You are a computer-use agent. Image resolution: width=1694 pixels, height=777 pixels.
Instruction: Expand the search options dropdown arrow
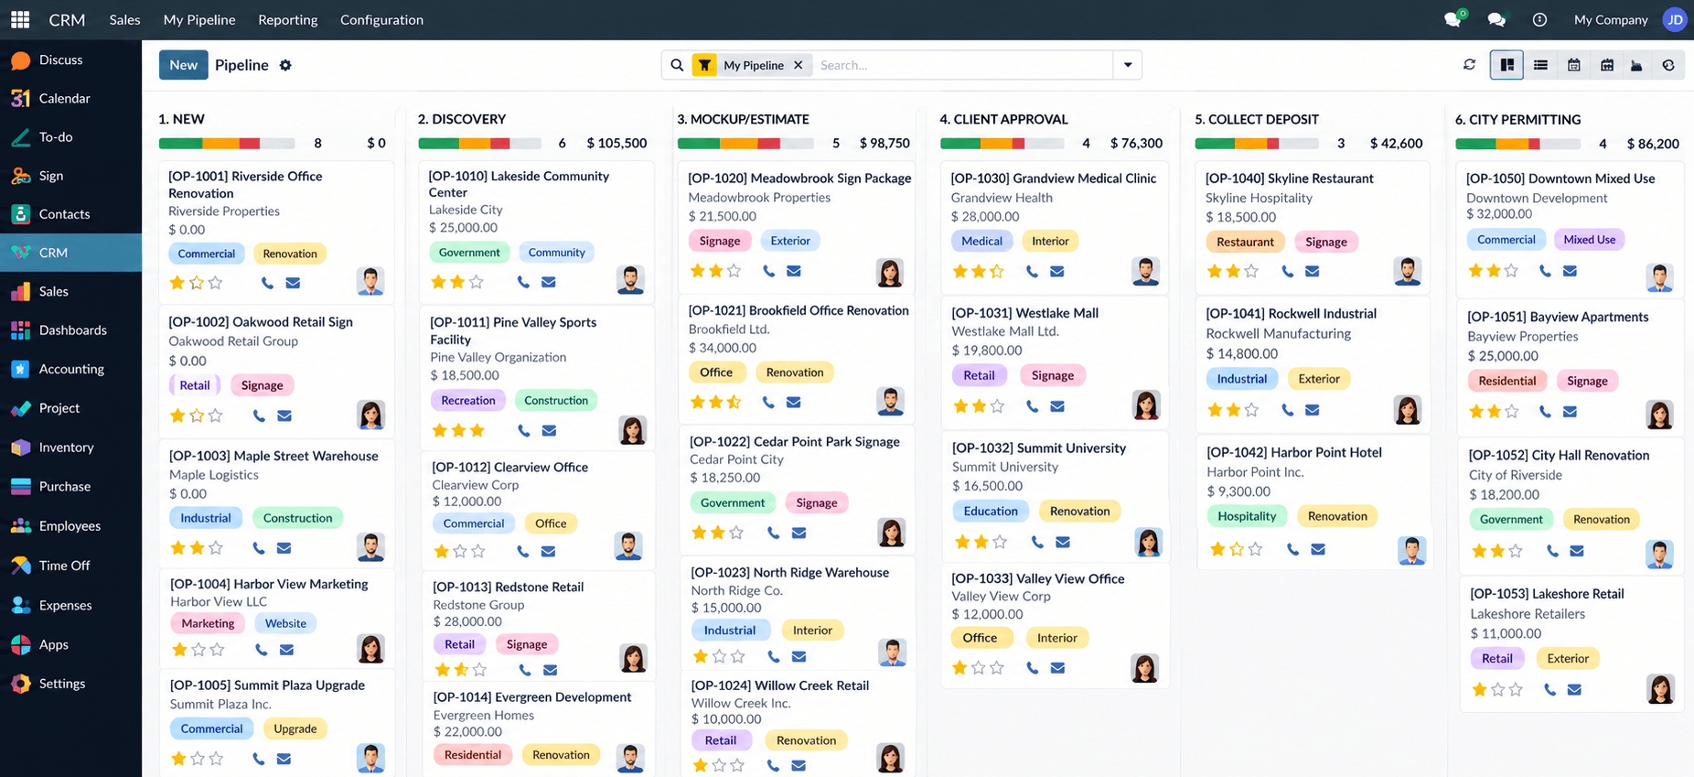1127,65
